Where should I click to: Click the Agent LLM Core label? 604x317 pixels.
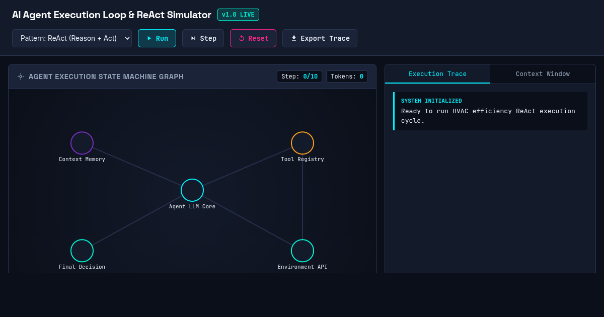click(192, 206)
